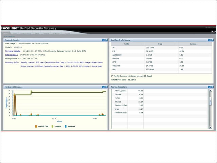Click the 47.94 percent value for P2P
This screenshot has width=217, height=163.
182,51
